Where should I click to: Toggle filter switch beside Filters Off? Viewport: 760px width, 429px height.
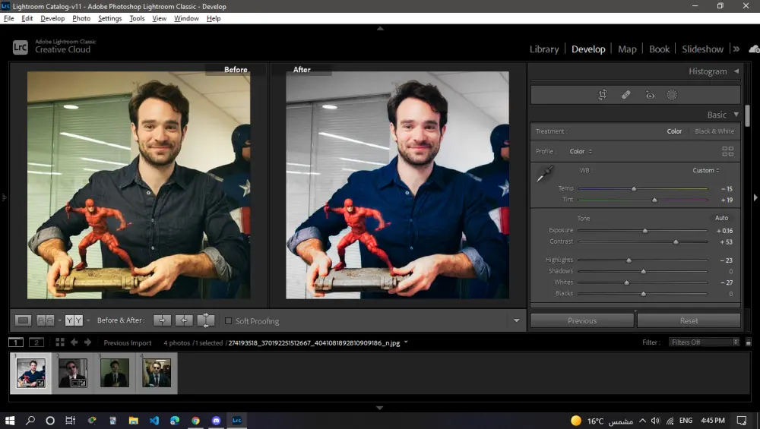click(749, 342)
